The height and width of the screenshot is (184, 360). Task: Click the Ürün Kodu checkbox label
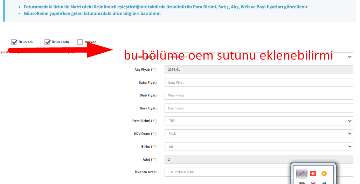pyautogui.click(x=60, y=42)
